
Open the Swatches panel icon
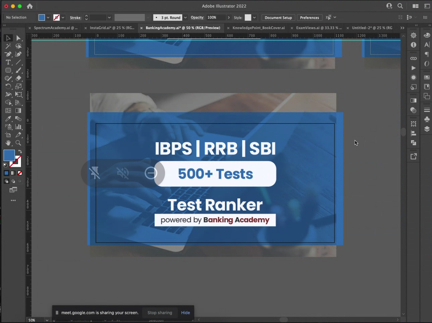pos(427,77)
